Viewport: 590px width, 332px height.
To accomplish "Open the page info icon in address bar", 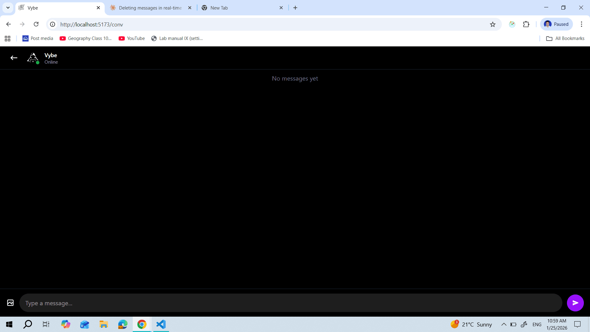I will tap(52, 24).
